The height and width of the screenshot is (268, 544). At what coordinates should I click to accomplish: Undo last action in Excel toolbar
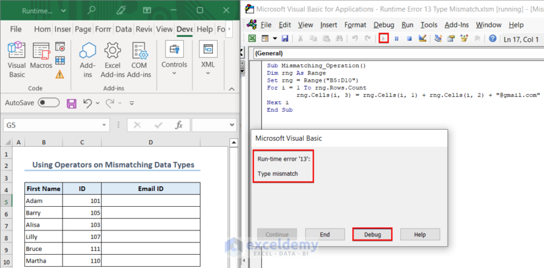pyautogui.click(x=88, y=103)
